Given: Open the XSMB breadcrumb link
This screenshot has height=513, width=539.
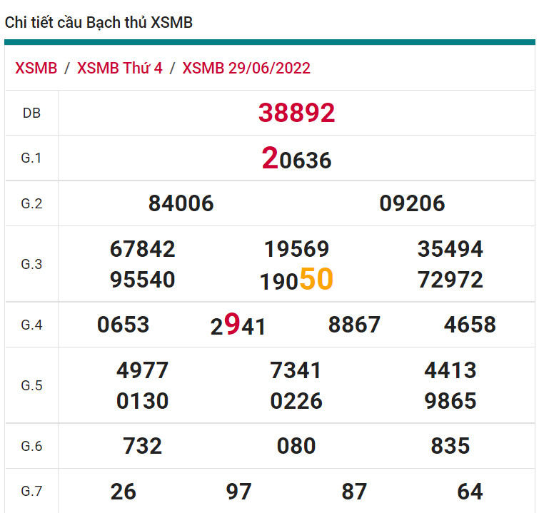Looking at the screenshot, I should [36, 68].
